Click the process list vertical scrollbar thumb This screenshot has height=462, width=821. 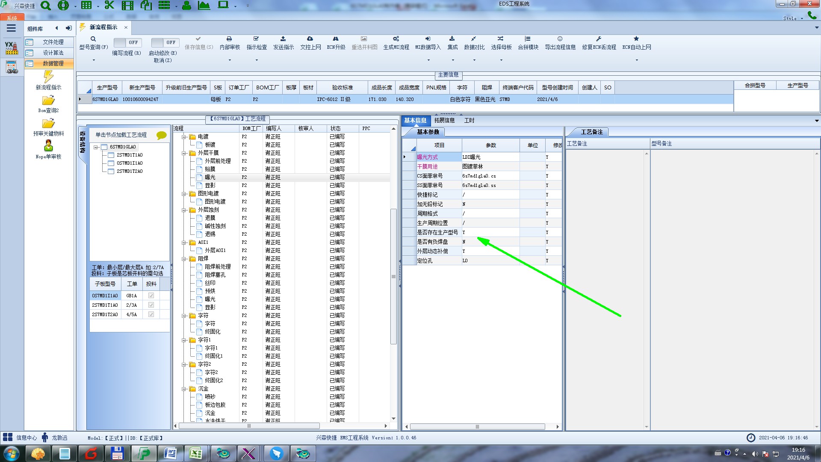[393, 276]
